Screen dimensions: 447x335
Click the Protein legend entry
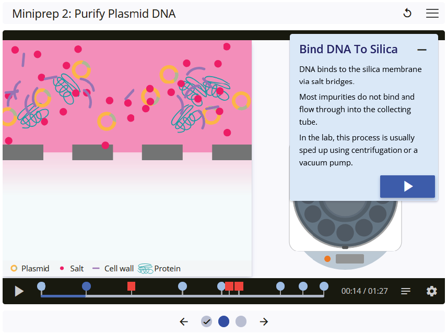pos(159,268)
